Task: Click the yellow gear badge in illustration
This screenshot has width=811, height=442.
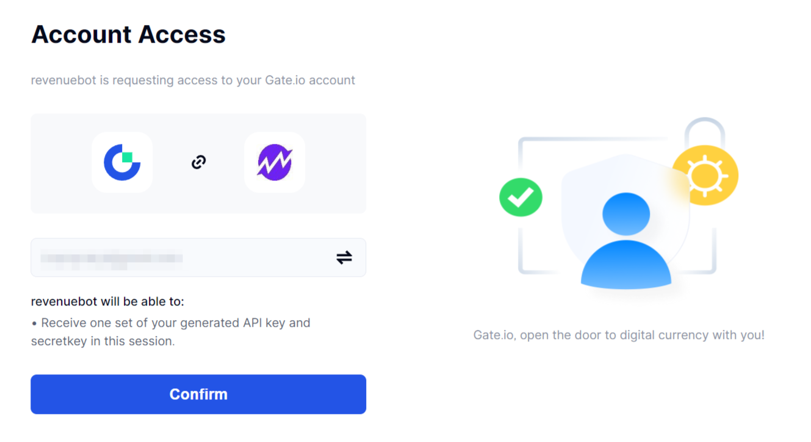Action: pos(705,176)
